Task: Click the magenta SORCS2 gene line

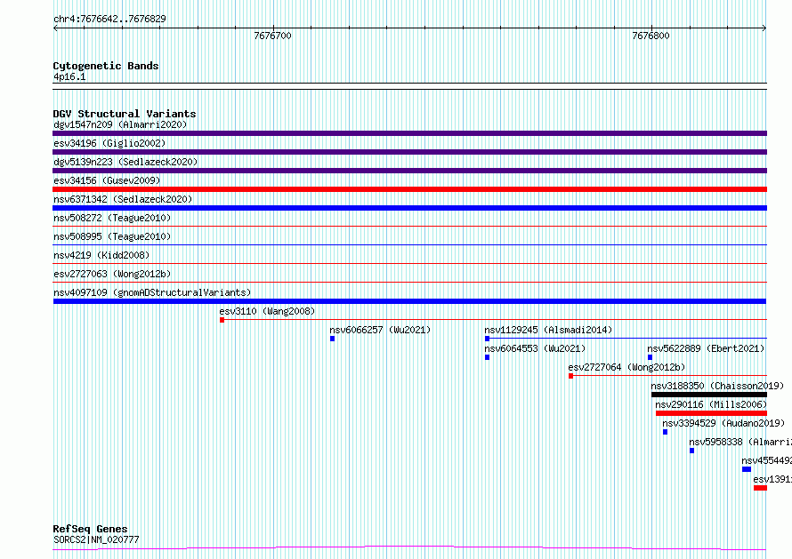Action: 409,548
